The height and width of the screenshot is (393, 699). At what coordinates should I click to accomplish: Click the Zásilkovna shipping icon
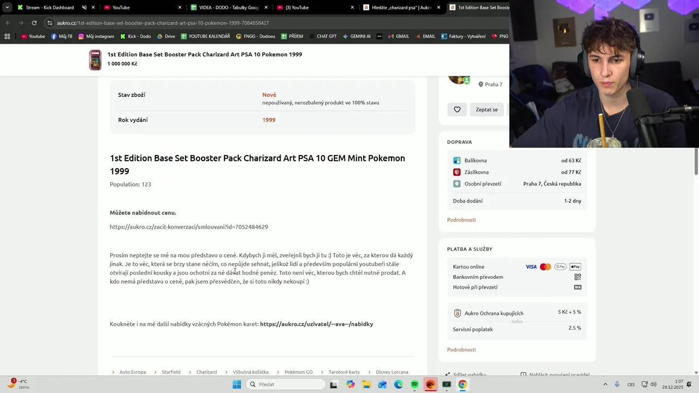pyautogui.click(x=457, y=172)
